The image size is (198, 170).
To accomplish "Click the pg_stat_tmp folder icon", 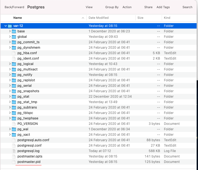I will (14, 102).
